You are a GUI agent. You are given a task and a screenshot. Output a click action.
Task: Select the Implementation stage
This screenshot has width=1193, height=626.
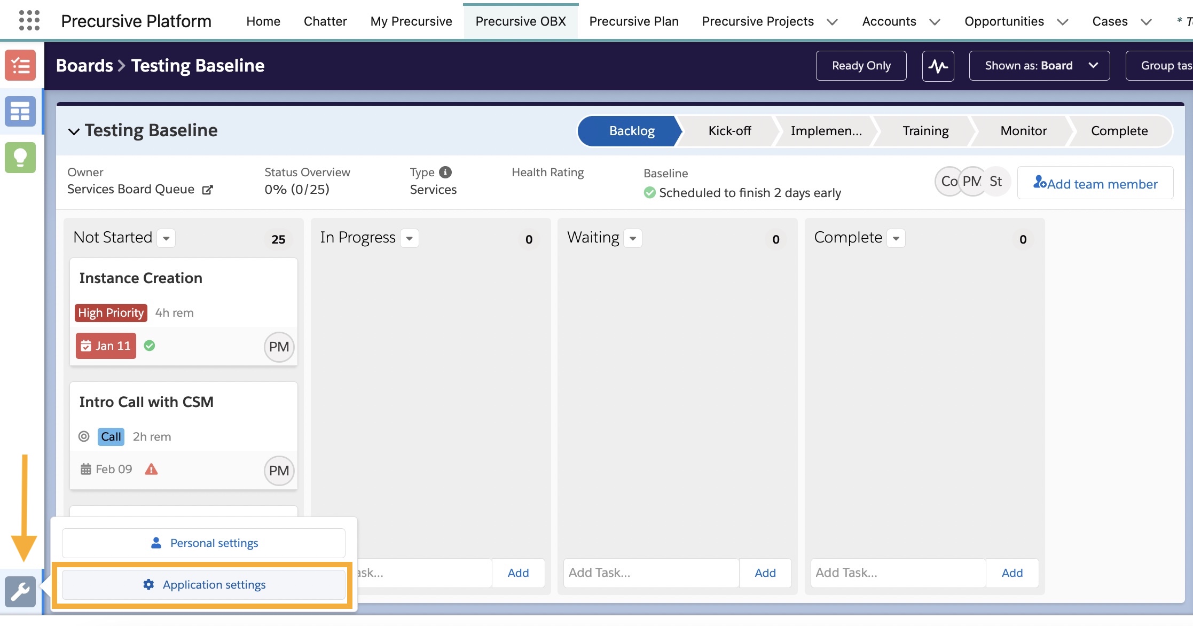click(x=826, y=131)
